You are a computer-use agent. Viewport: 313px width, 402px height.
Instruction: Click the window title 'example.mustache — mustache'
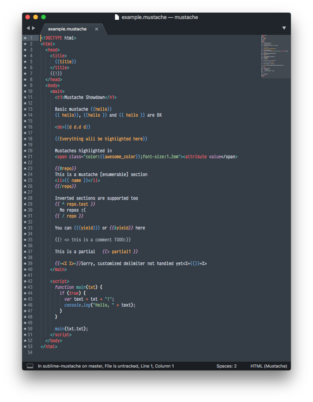tap(160, 17)
